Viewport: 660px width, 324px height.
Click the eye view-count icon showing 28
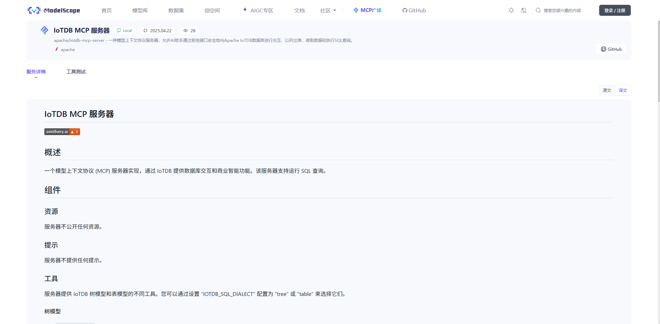185,31
